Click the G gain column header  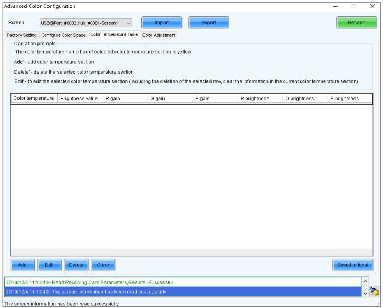[x=170, y=99]
